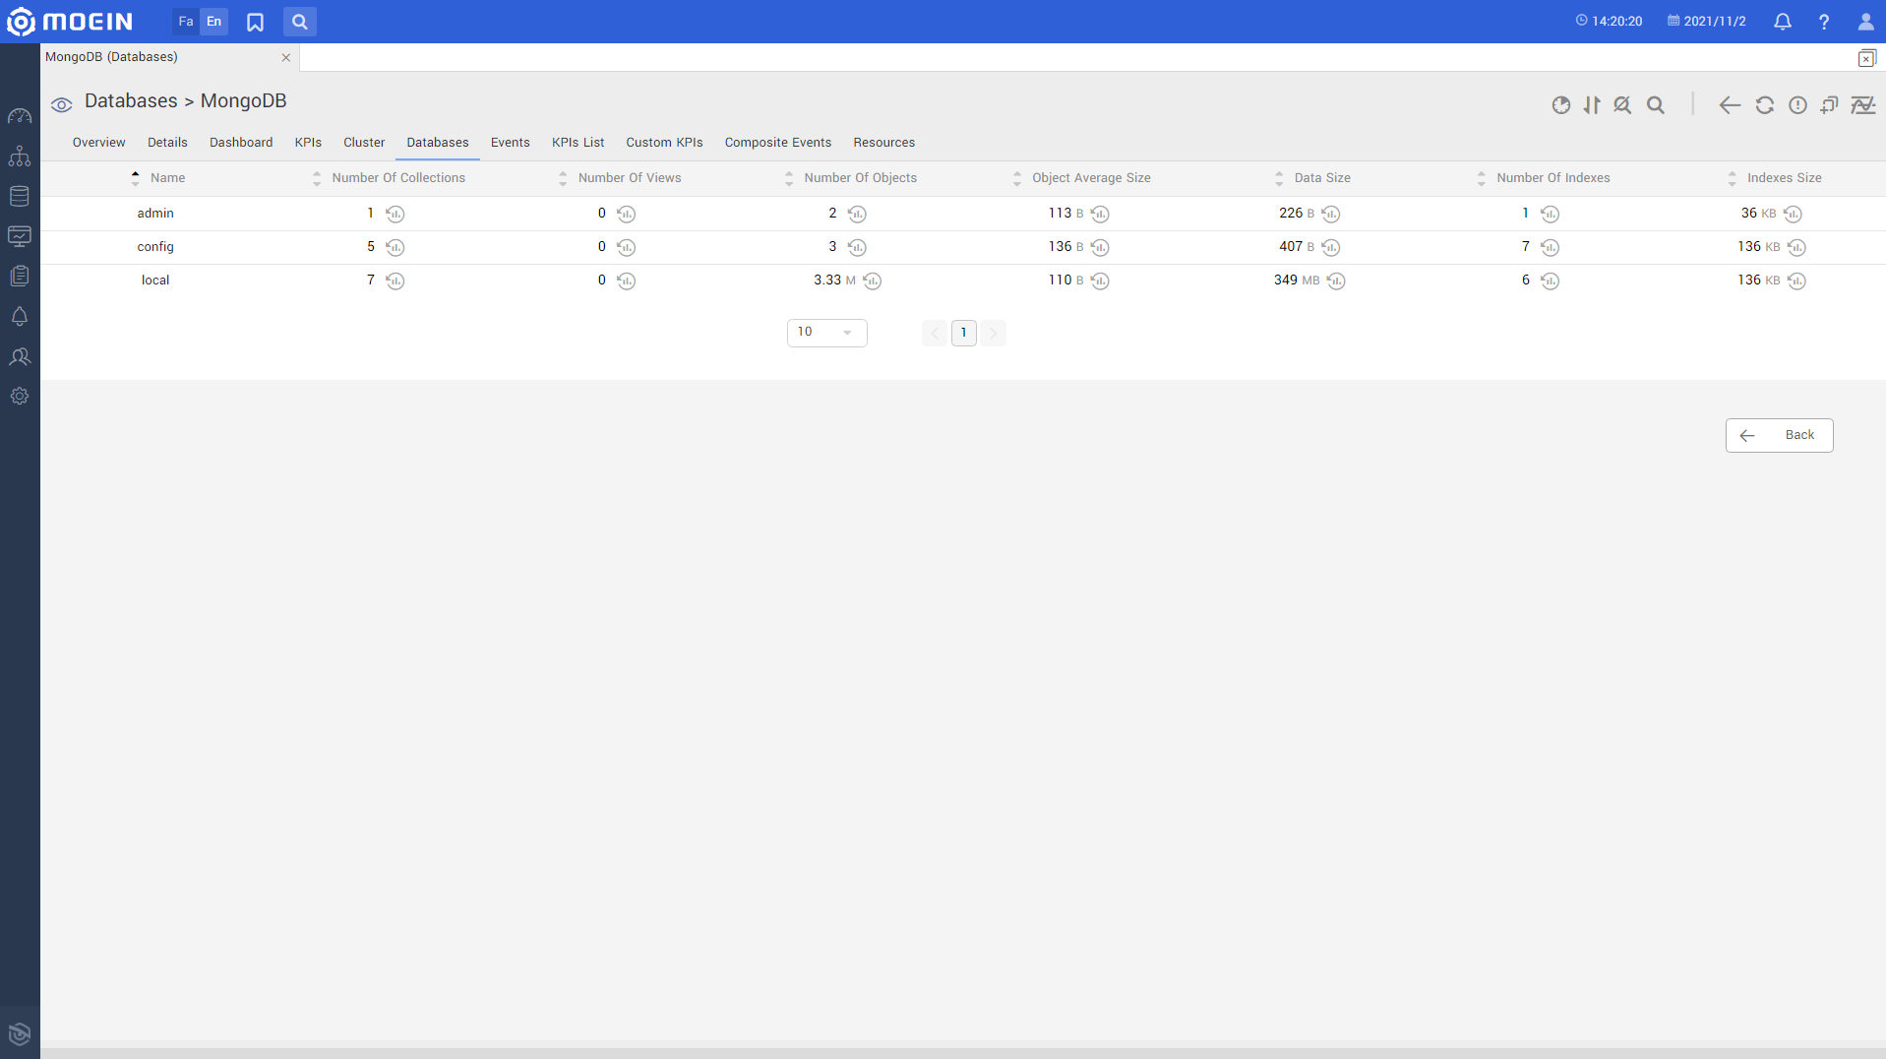Viewport: 1886px width, 1059px height.
Task: Open the settings gear sidebar icon
Action: tap(20, 396)
